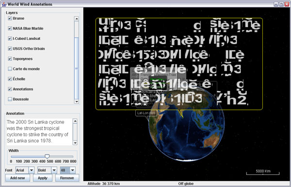Click the annotation text scroll down arrow
This screenshot has height=187, width=291.
click(75, 143)
